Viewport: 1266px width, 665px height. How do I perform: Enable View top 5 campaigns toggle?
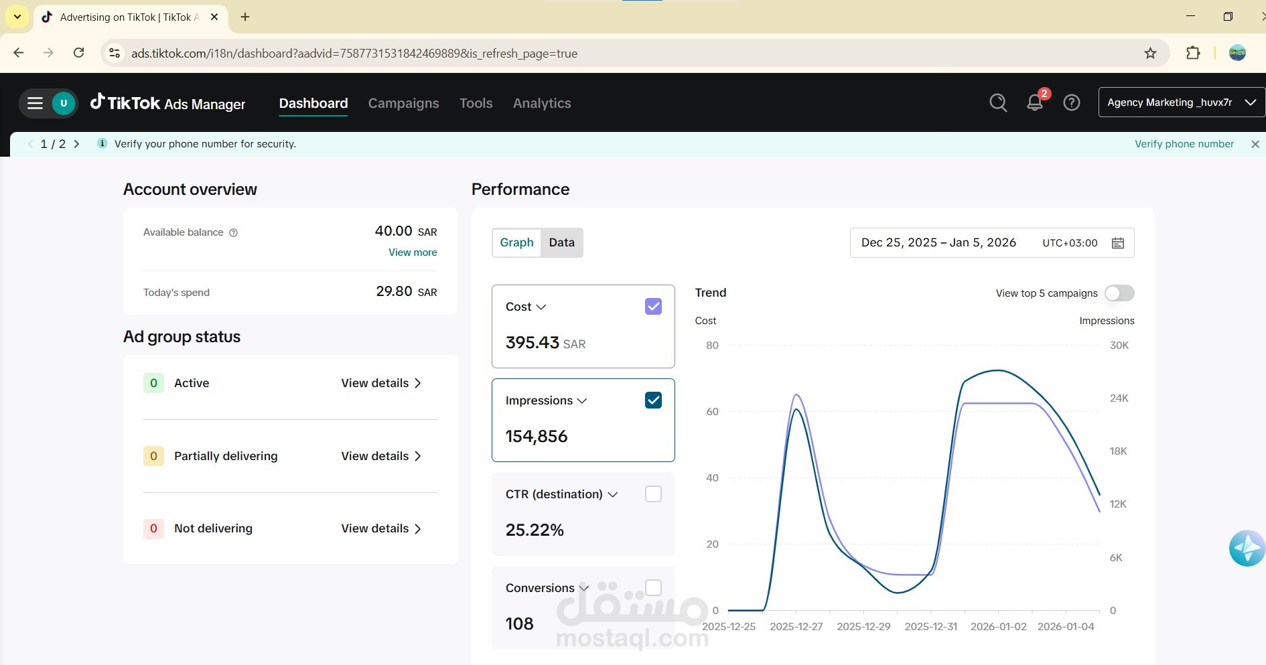(x=1119, y=293)
